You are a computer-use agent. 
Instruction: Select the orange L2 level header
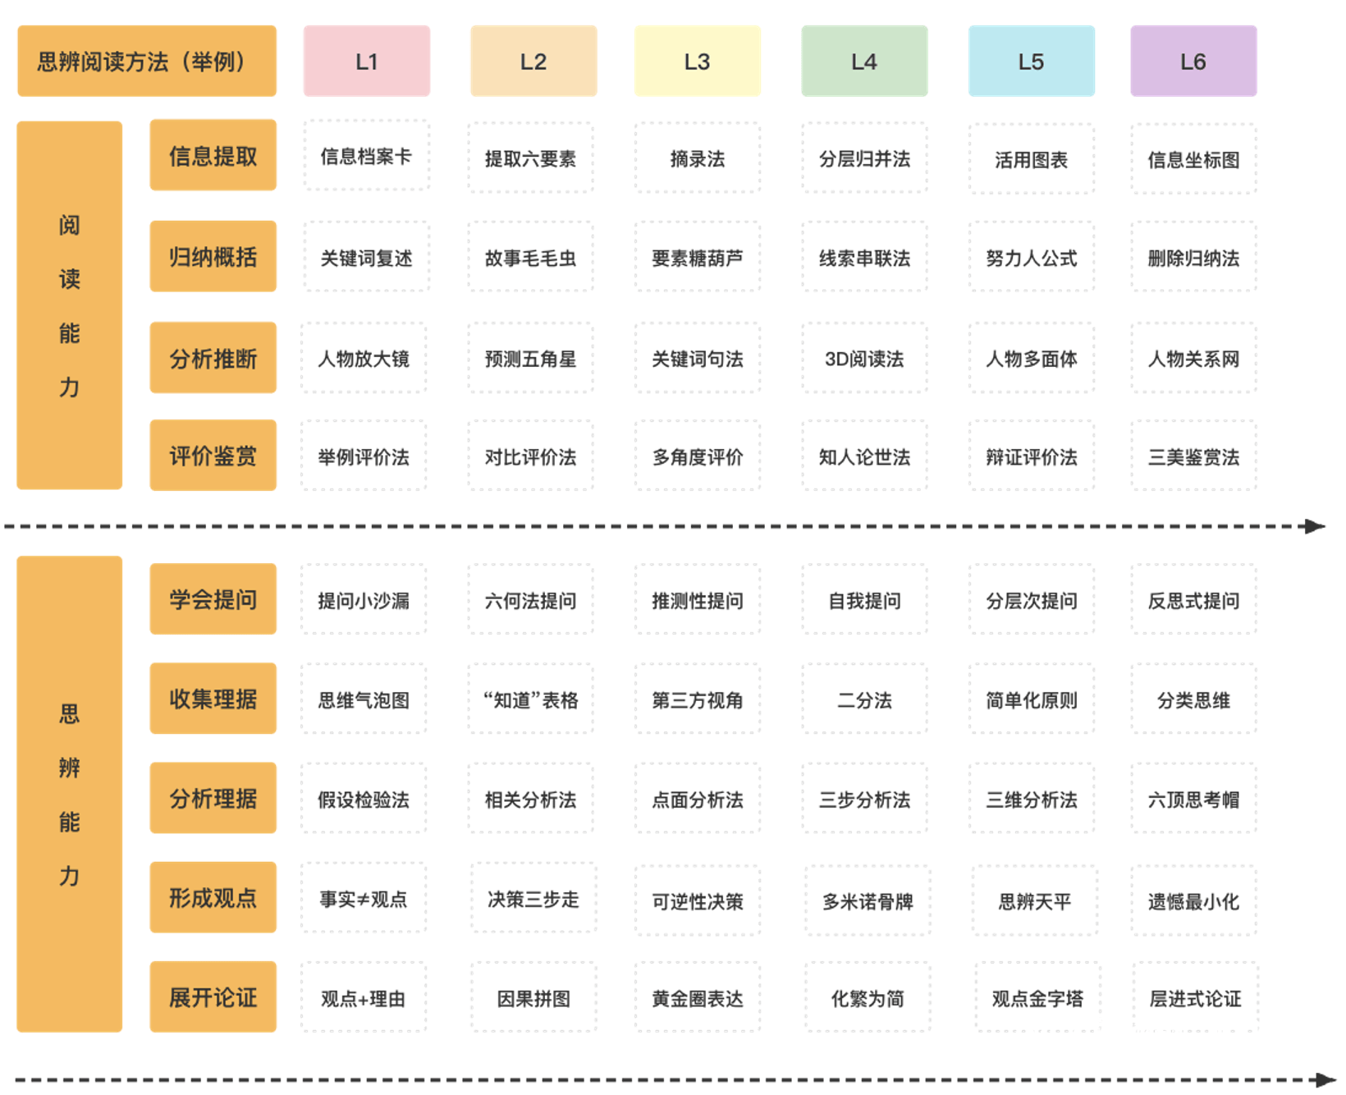coord(533,62)
